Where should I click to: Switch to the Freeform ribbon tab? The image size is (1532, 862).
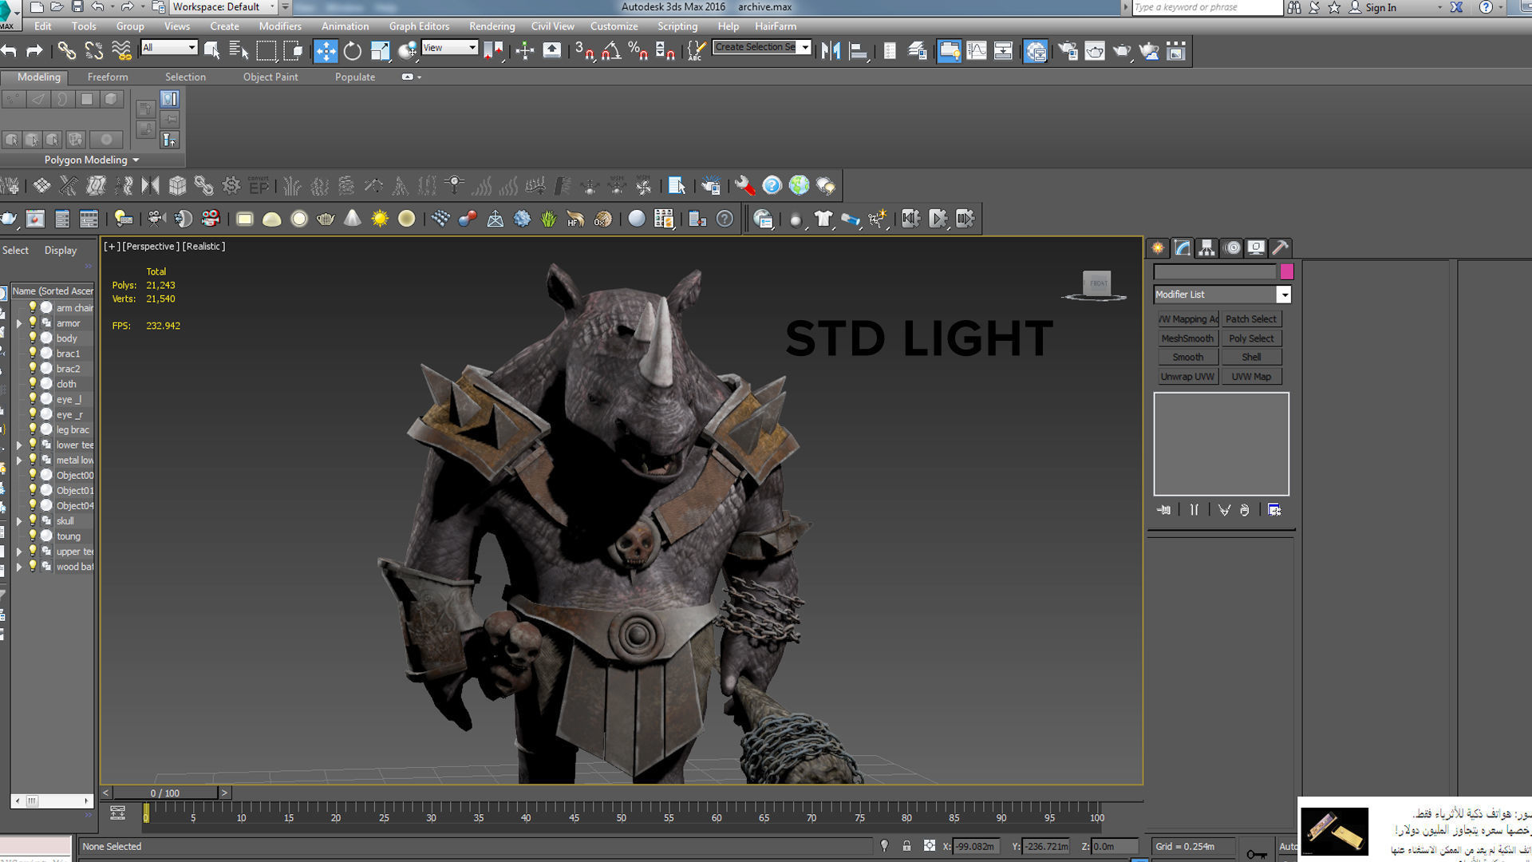(x=108, y=77)
